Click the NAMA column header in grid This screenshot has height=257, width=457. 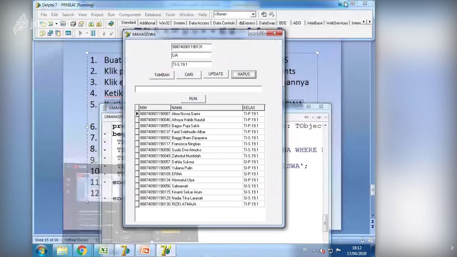(207, 107)
